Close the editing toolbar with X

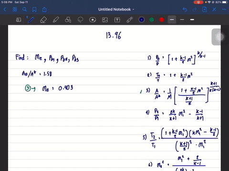coord(214,9)
